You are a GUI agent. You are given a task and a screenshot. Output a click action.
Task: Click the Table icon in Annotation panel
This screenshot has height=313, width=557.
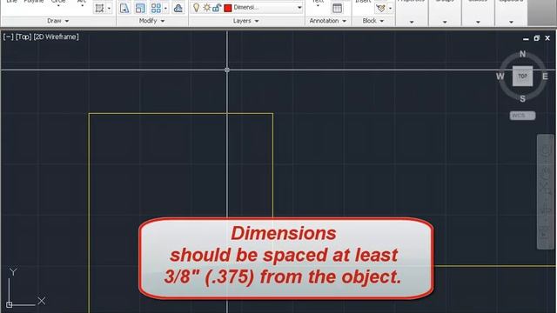click(x=337, y=8)
